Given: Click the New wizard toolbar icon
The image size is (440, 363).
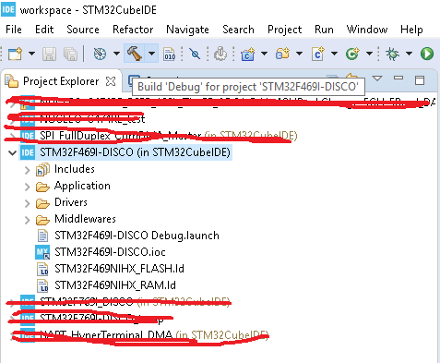Looking at the screenshot, I should [15, 54].
